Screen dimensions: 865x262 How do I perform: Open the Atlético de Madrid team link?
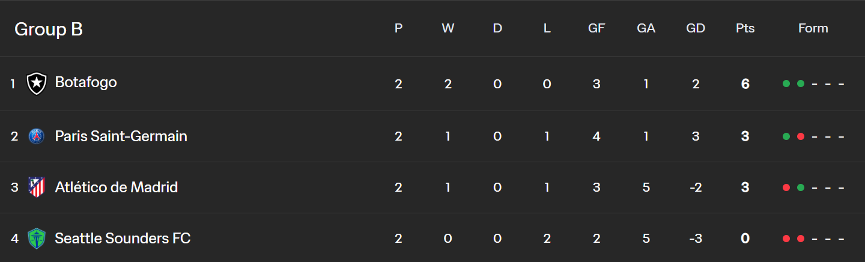117,187
